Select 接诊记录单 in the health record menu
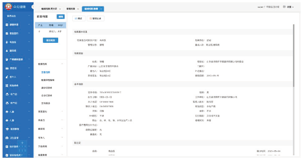 tap(47, 88)
